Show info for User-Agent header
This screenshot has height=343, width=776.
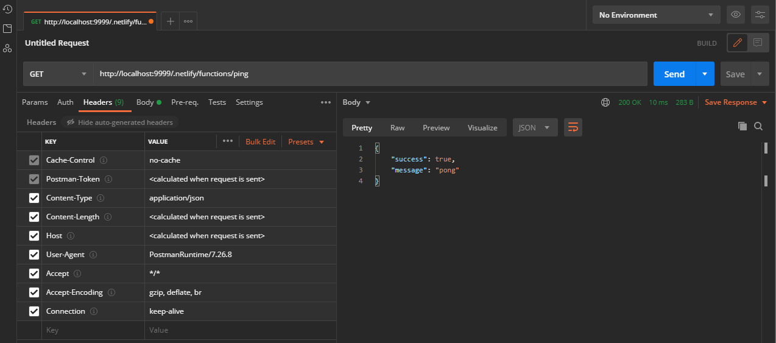[x=93, y=255]
